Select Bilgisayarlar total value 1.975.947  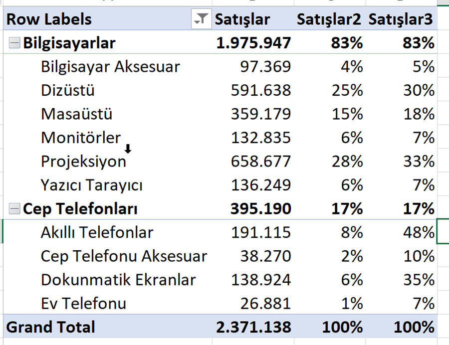point(254,43)
